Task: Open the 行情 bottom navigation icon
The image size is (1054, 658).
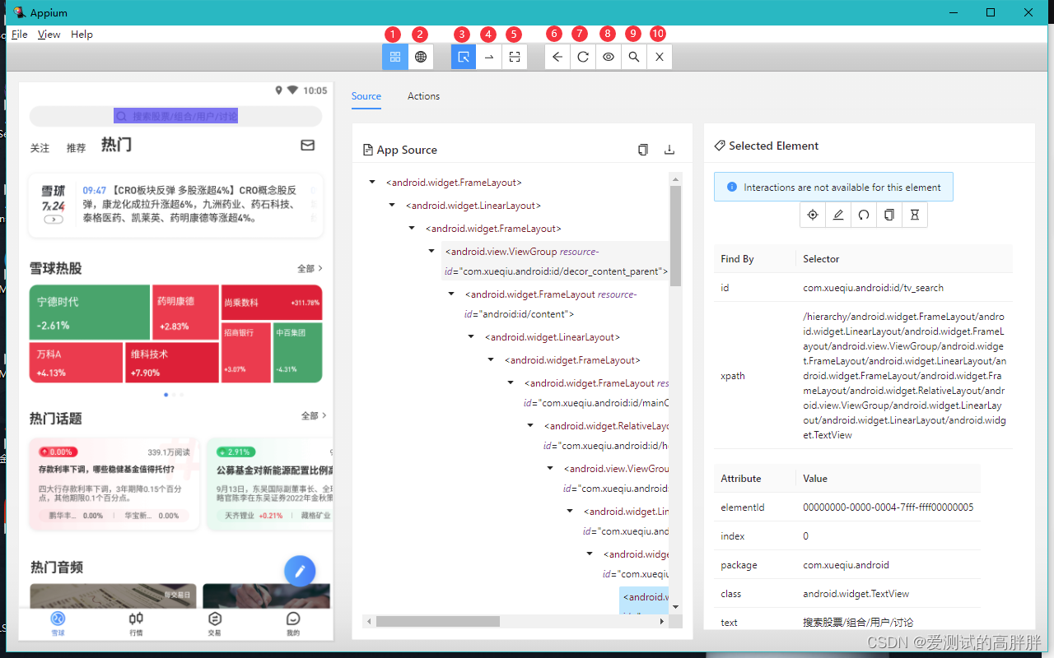Action: [x=136, y=623]
